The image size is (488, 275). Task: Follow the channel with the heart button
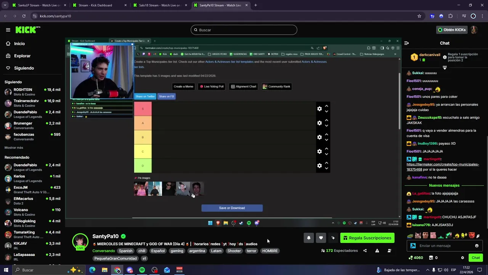[321, 238]
